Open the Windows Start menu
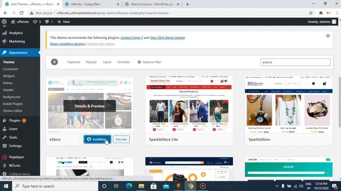This screenshot has height=191, width=341. pos(6,186)
